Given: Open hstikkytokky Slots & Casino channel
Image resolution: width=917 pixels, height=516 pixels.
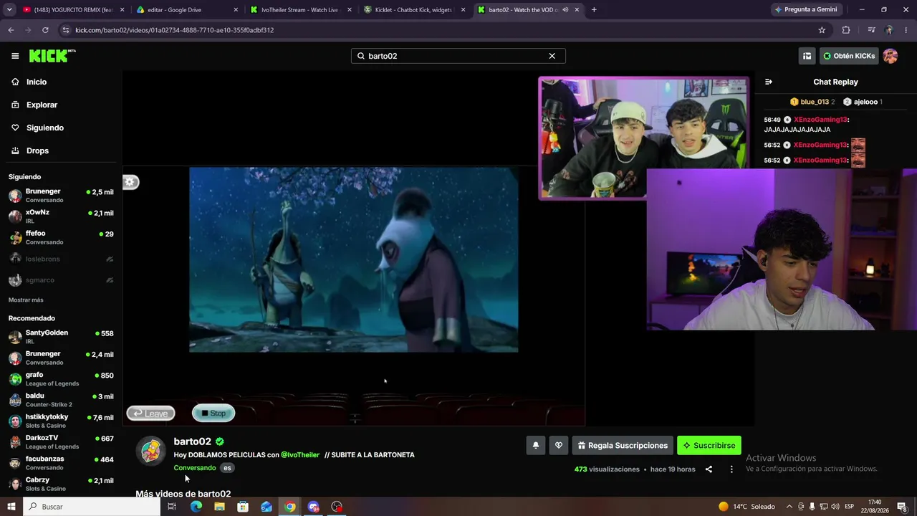Looking at the screenshot, I should 61,421.
